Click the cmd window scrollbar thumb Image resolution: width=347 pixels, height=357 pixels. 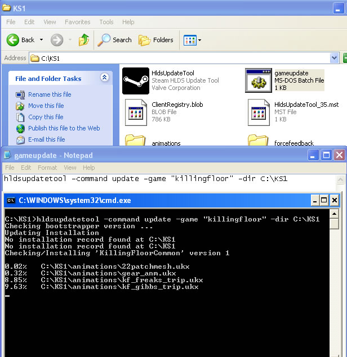pyautogui.click(x=334, y=224)
